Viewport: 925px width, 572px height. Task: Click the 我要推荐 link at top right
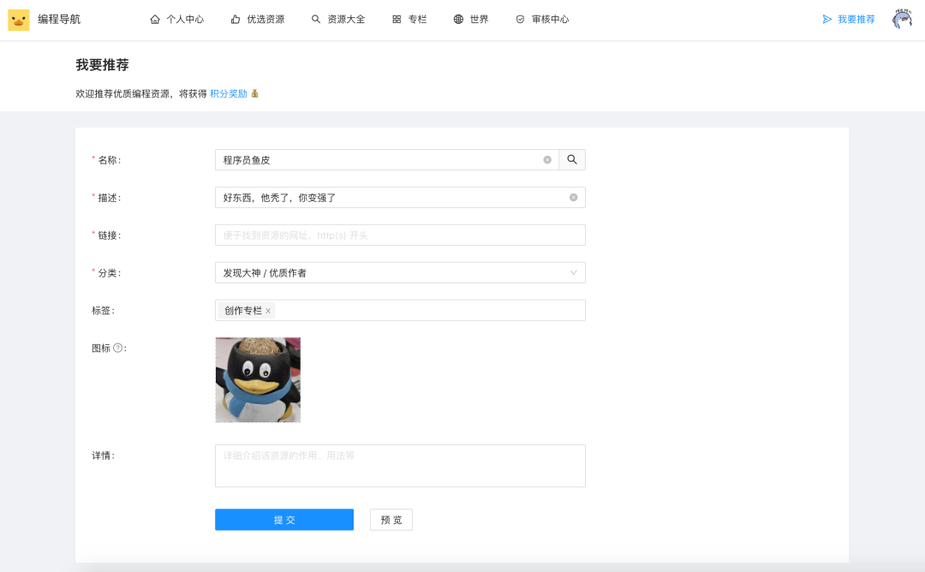848,20
